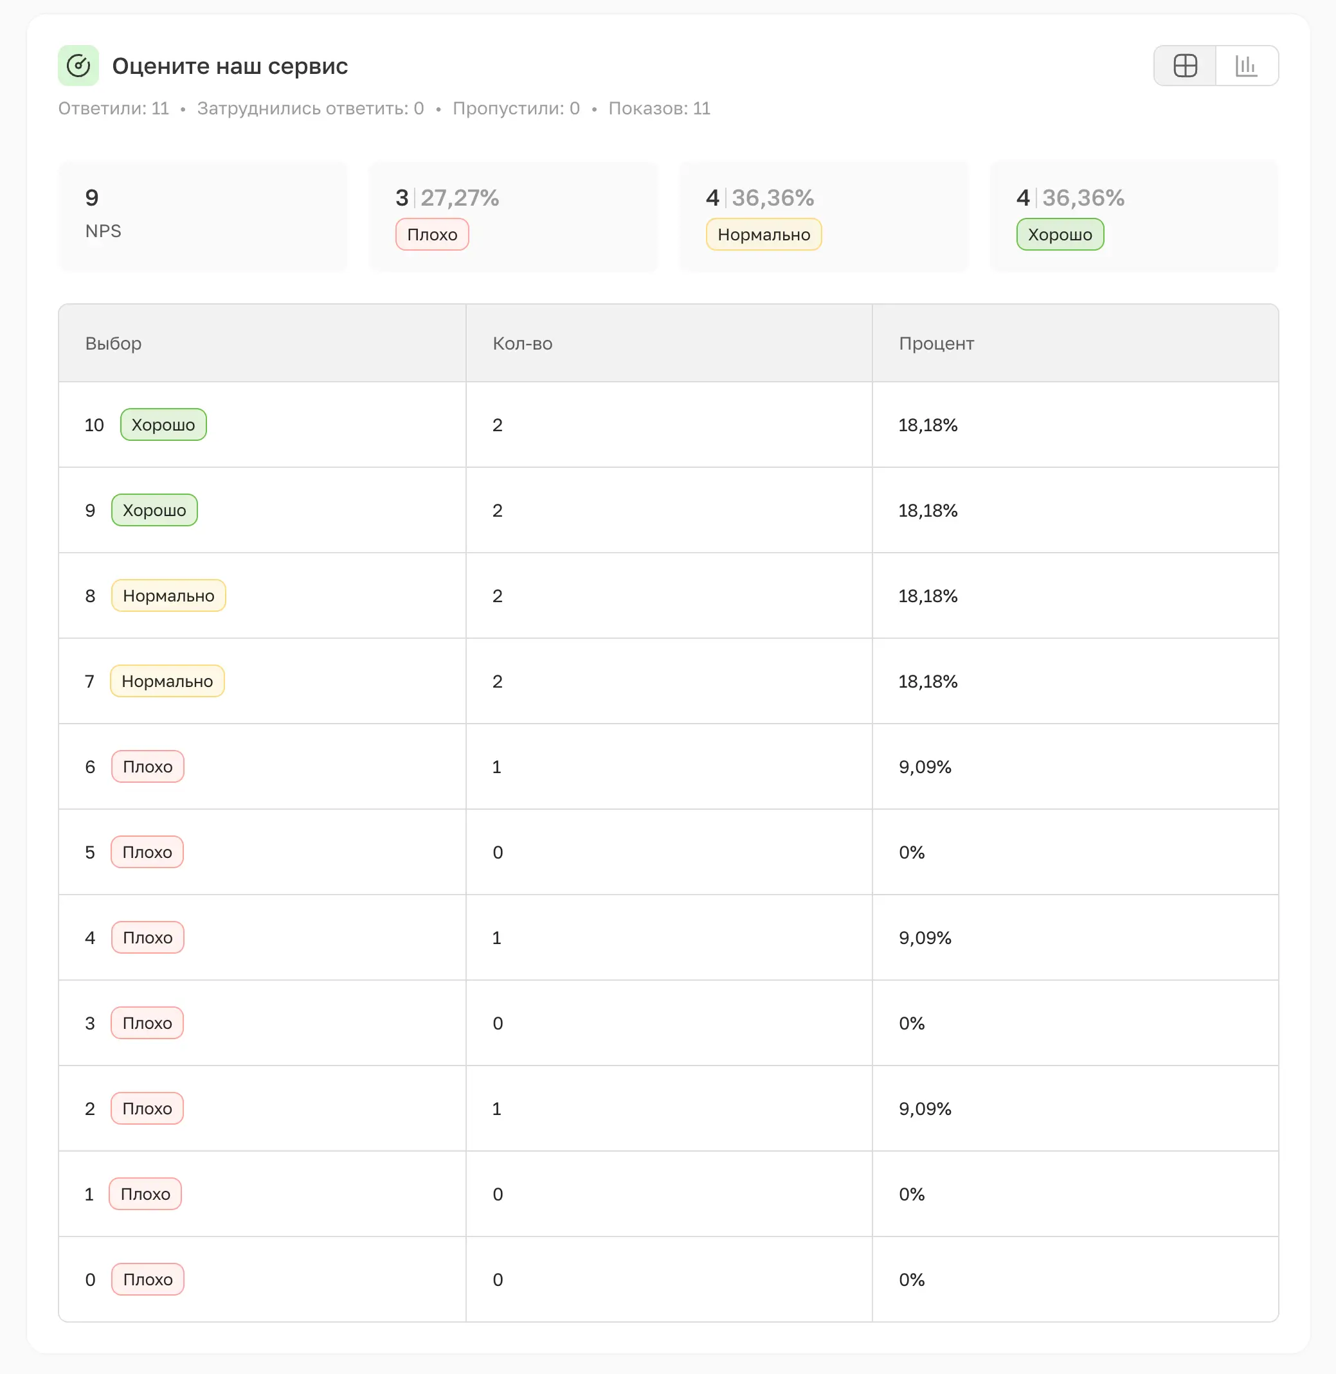
Task: Click the Нормально badge in row 8
Action: pyautogui.click(x=168, y=596)
